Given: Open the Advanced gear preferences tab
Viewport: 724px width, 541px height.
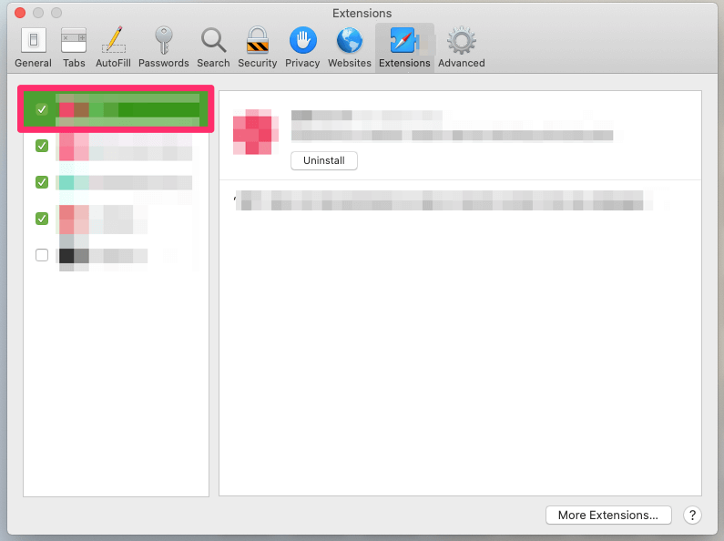Looking at the screenshot, I should [x=461, y=46].
